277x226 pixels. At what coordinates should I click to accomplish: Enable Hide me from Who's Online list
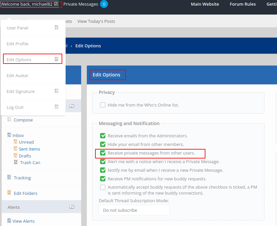[x=103, y=105]
